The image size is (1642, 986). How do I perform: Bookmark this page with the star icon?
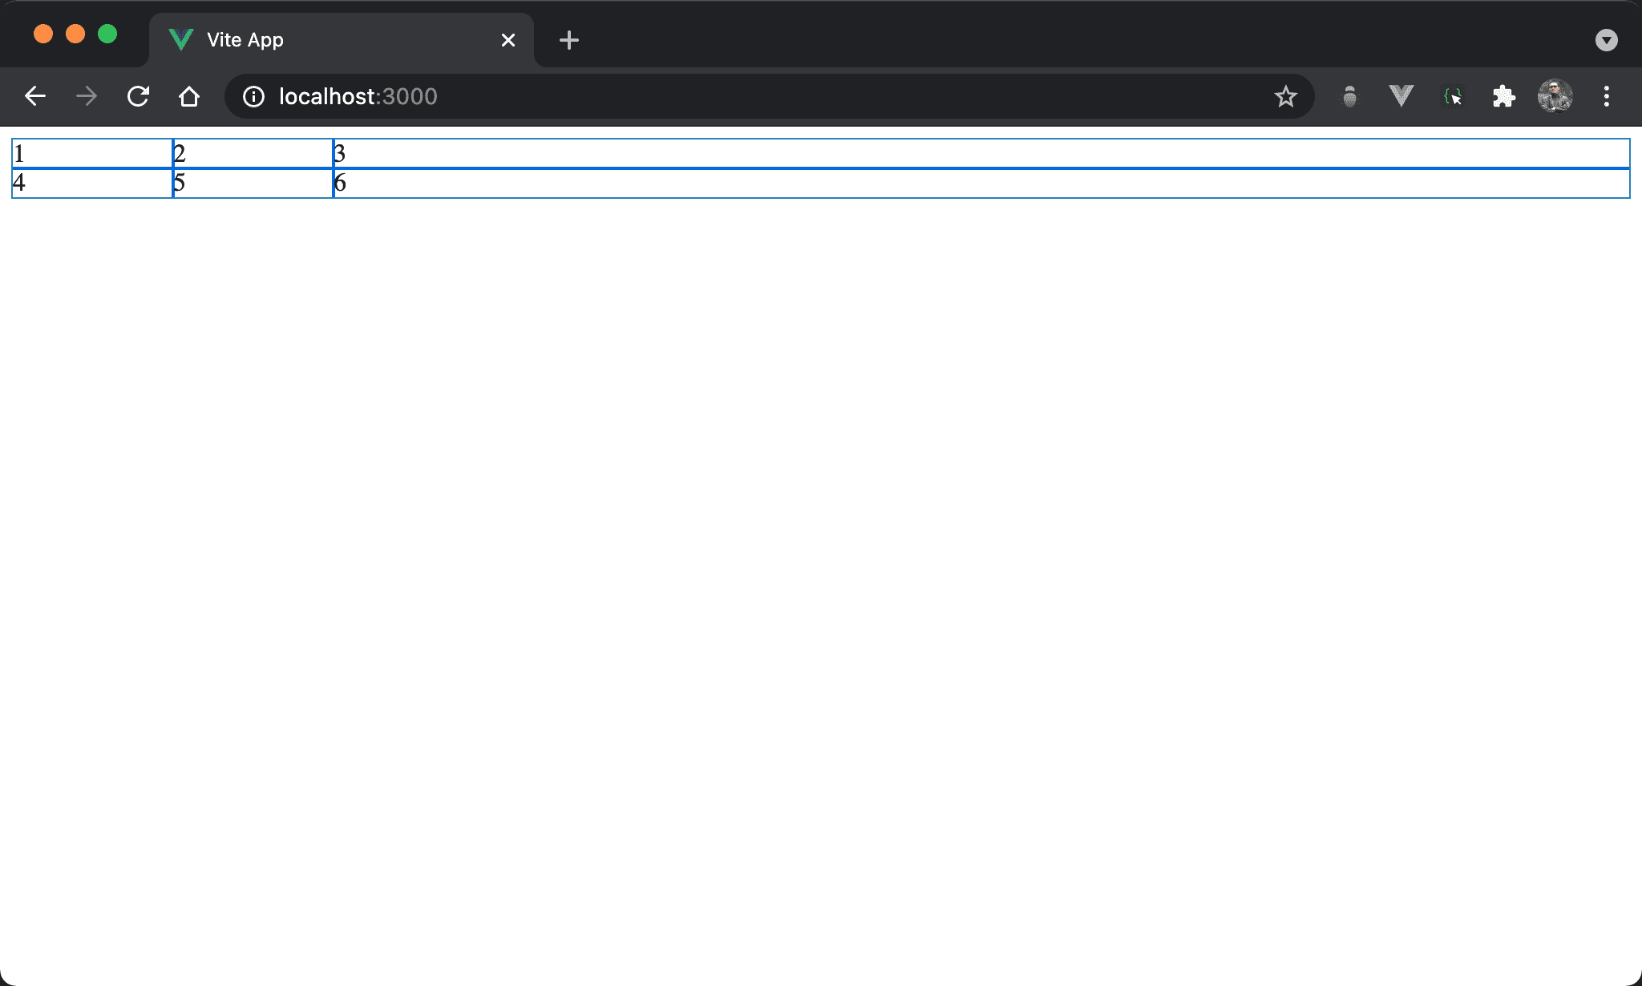(x=1285, y=97)
